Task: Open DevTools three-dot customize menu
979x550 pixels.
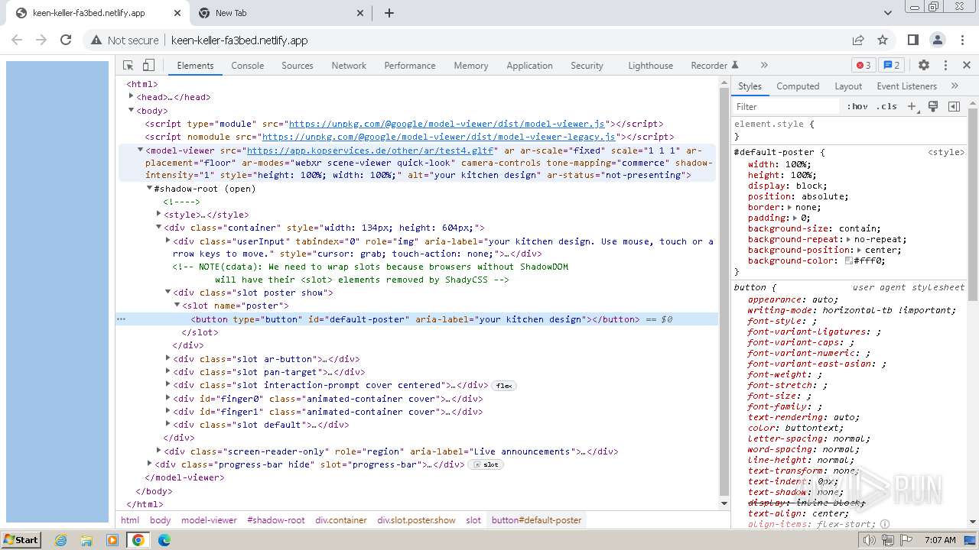Action: tap(945, 66)
